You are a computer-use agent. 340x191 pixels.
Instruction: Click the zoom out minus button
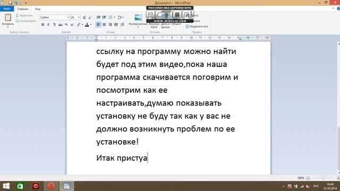(x=308, y=178)
